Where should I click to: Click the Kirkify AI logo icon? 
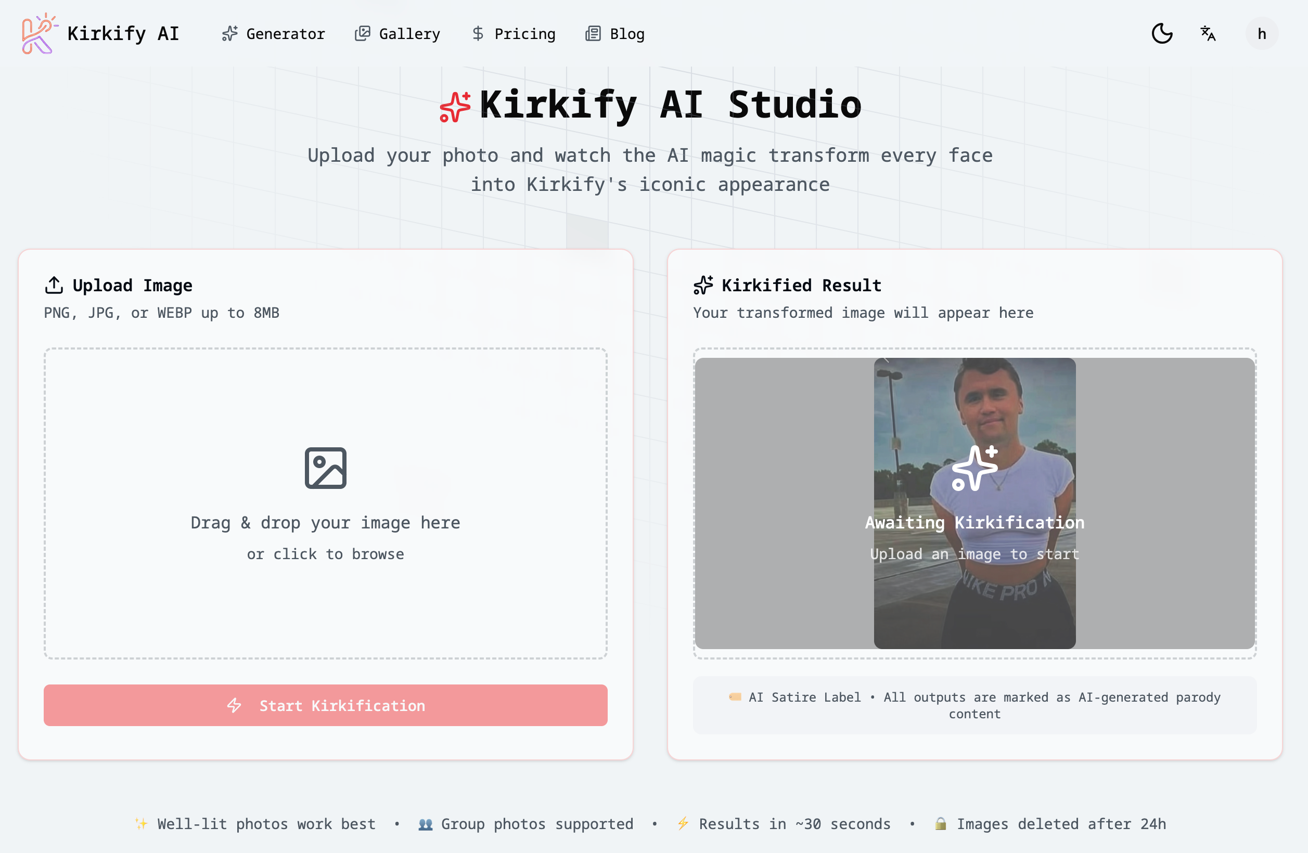coord(40,33)
